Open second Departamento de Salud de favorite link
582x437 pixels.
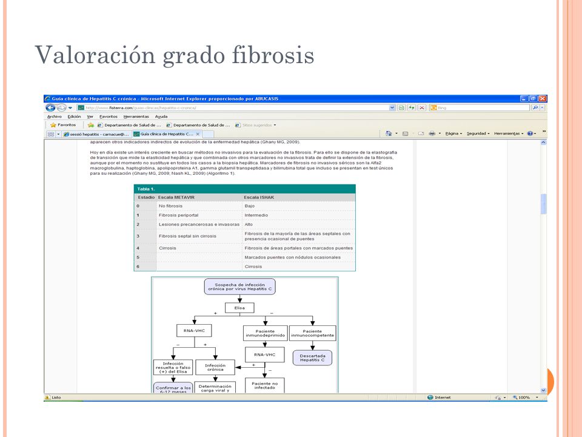[198, 125]
